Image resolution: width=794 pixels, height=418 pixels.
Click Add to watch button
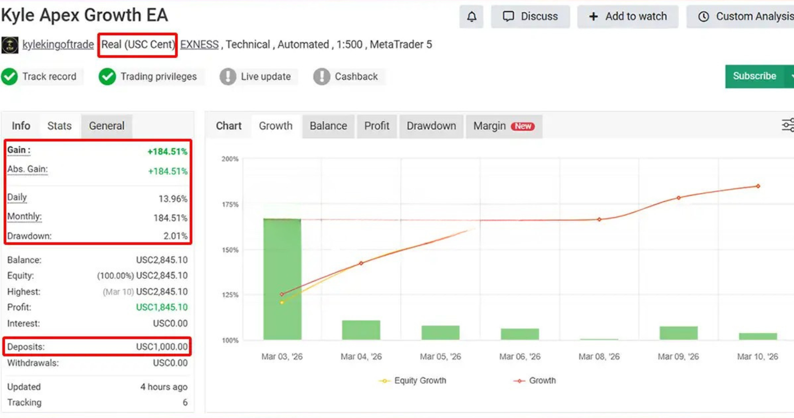(x=628, y=17)
